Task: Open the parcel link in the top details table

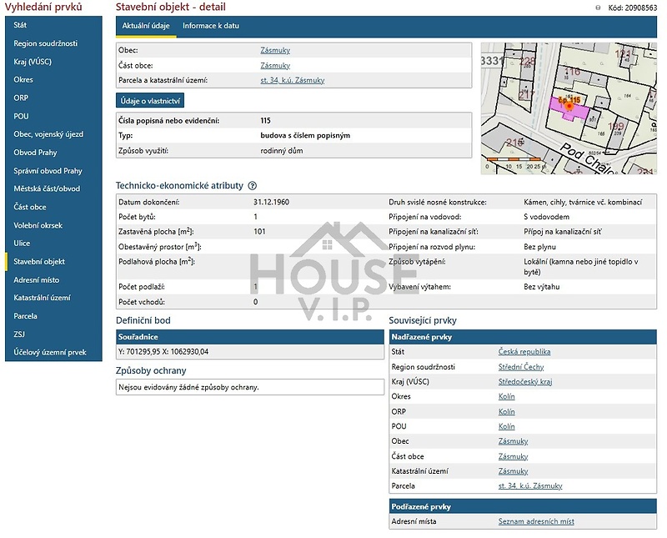Action: 292,80
